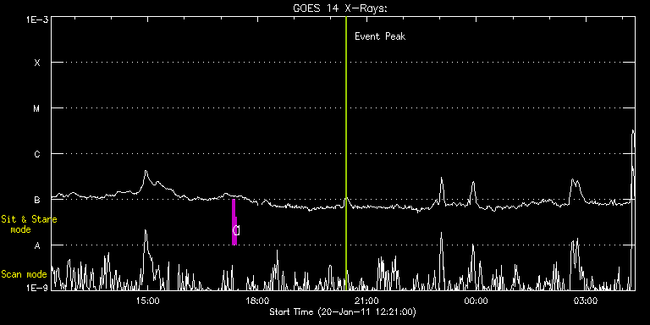This screenshot has height=325, width=650.
Task: Select the magenta Sit & Stare bar
Action: (234, 223)
